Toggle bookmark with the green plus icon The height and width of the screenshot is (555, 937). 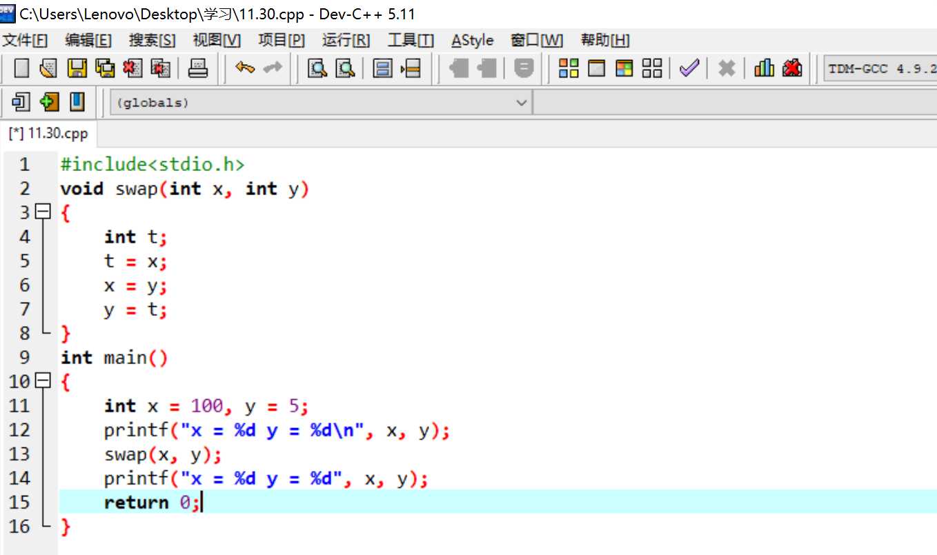point(49,103)
